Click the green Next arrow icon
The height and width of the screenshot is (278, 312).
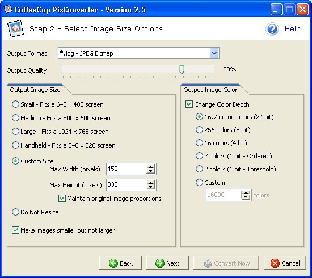pos(160,263)
